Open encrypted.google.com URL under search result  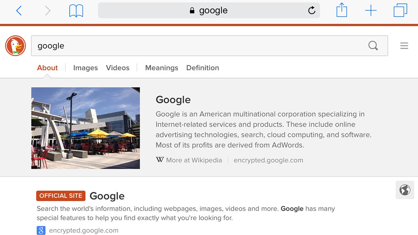coord(84,230)
